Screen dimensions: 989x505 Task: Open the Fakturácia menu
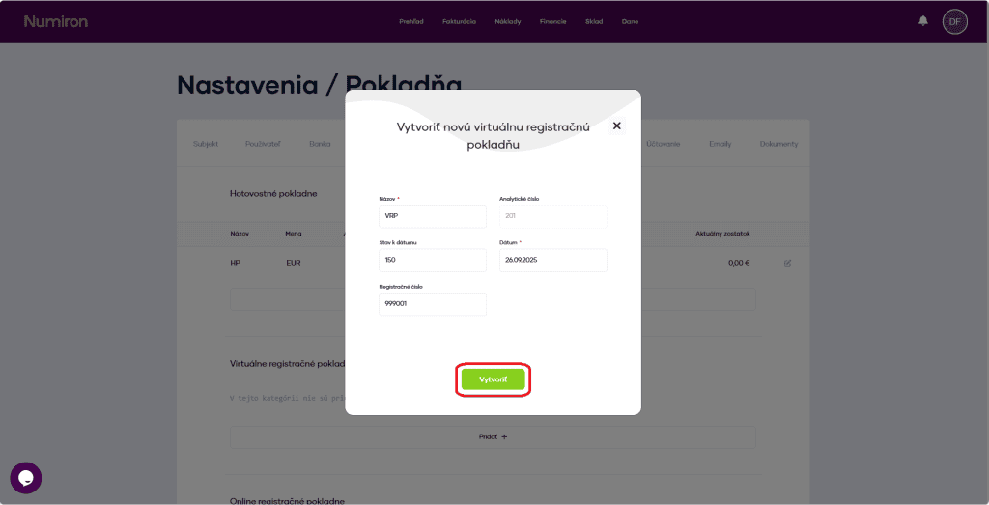point(459,21)
